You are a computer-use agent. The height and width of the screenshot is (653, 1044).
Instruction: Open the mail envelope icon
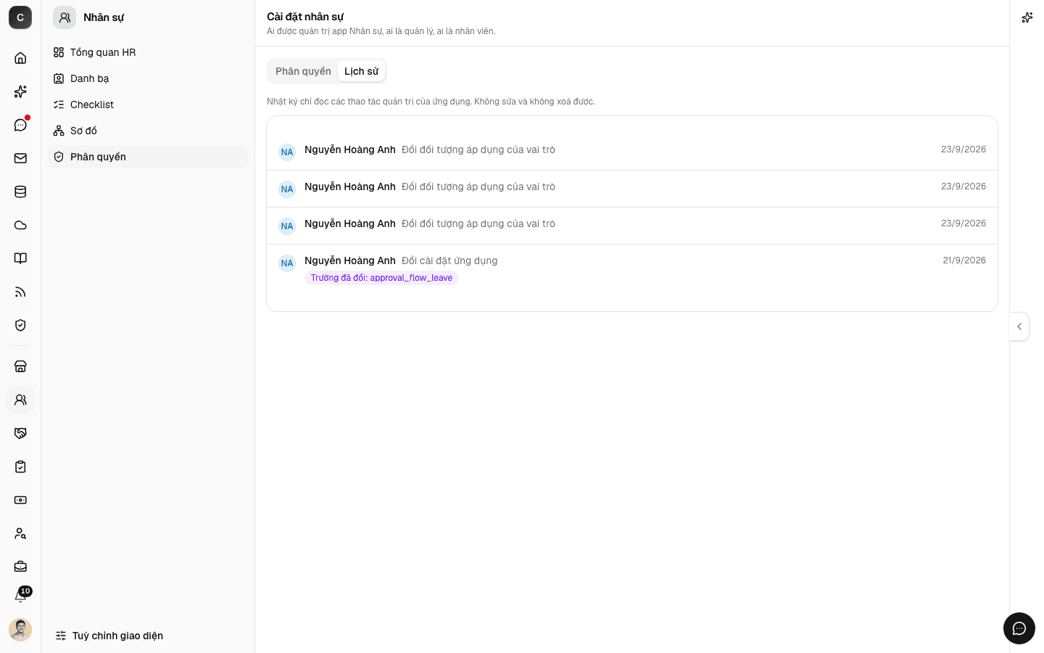click(20, 158)
